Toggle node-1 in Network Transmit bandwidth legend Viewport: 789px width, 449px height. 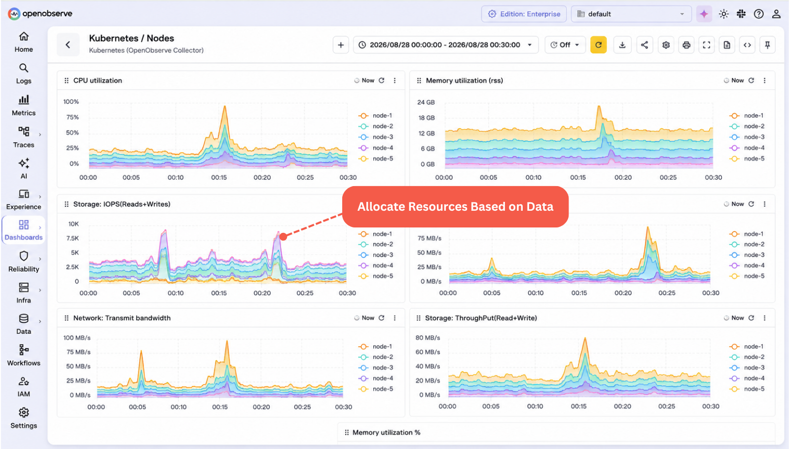point(375,347)
